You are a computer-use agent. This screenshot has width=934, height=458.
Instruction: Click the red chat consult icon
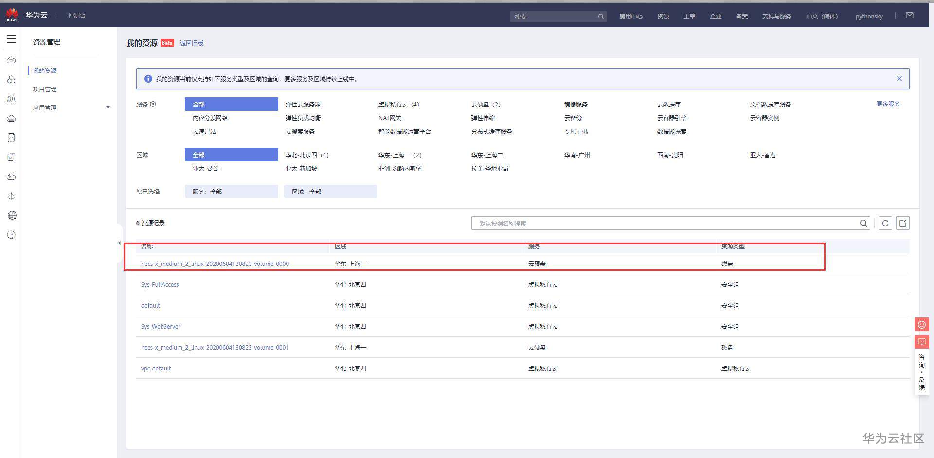(x=922, y=342)
